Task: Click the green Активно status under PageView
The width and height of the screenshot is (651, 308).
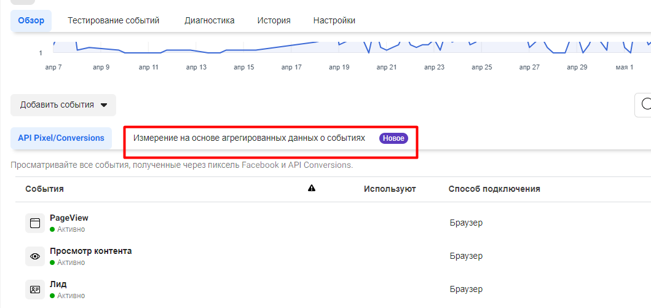Action: click(x=70, y=229)
